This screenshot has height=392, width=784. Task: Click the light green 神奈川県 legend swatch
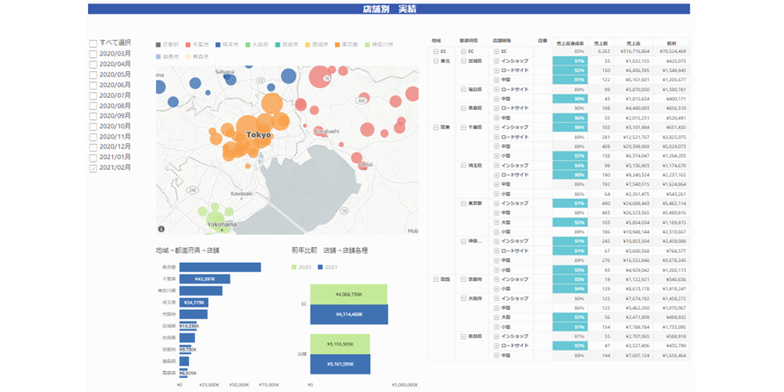[368, 45]
